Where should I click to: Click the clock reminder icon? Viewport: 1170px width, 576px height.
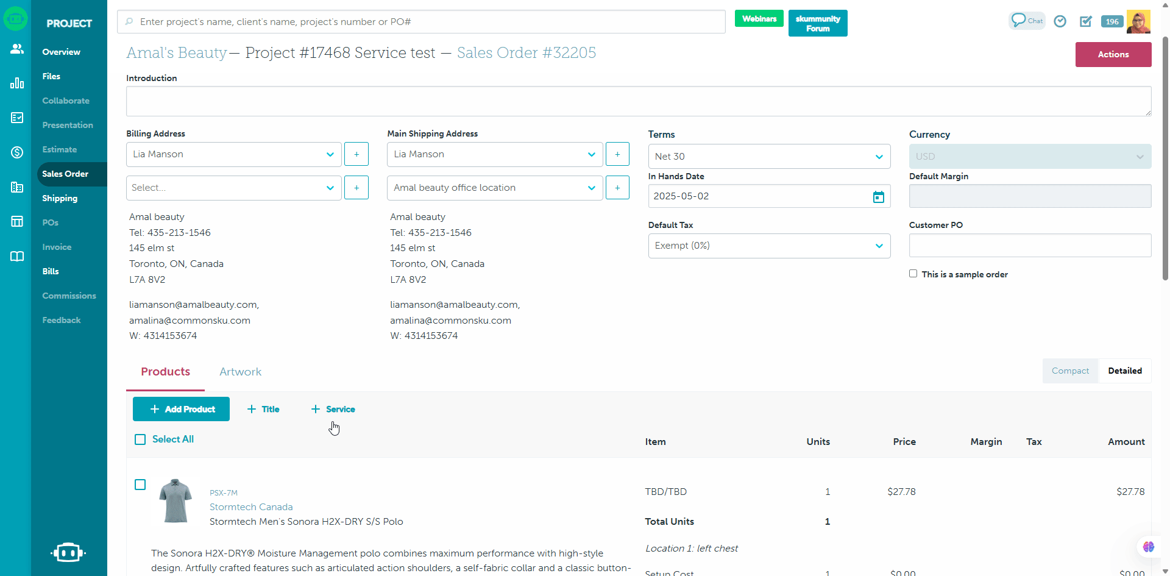tap(1060, 21)
